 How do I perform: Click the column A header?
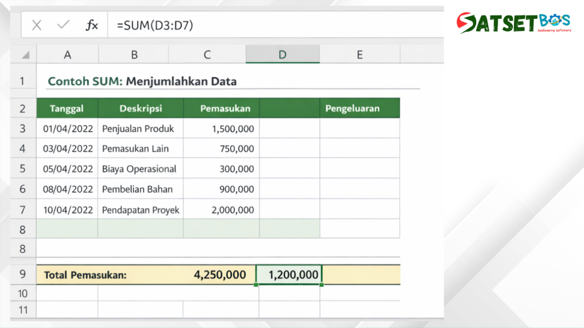click(x=67, y=54)
